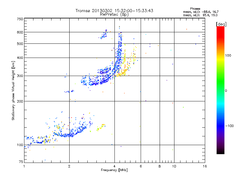Click the '300' y-axis tick label
Screen dimensions: 241x181
20,76
